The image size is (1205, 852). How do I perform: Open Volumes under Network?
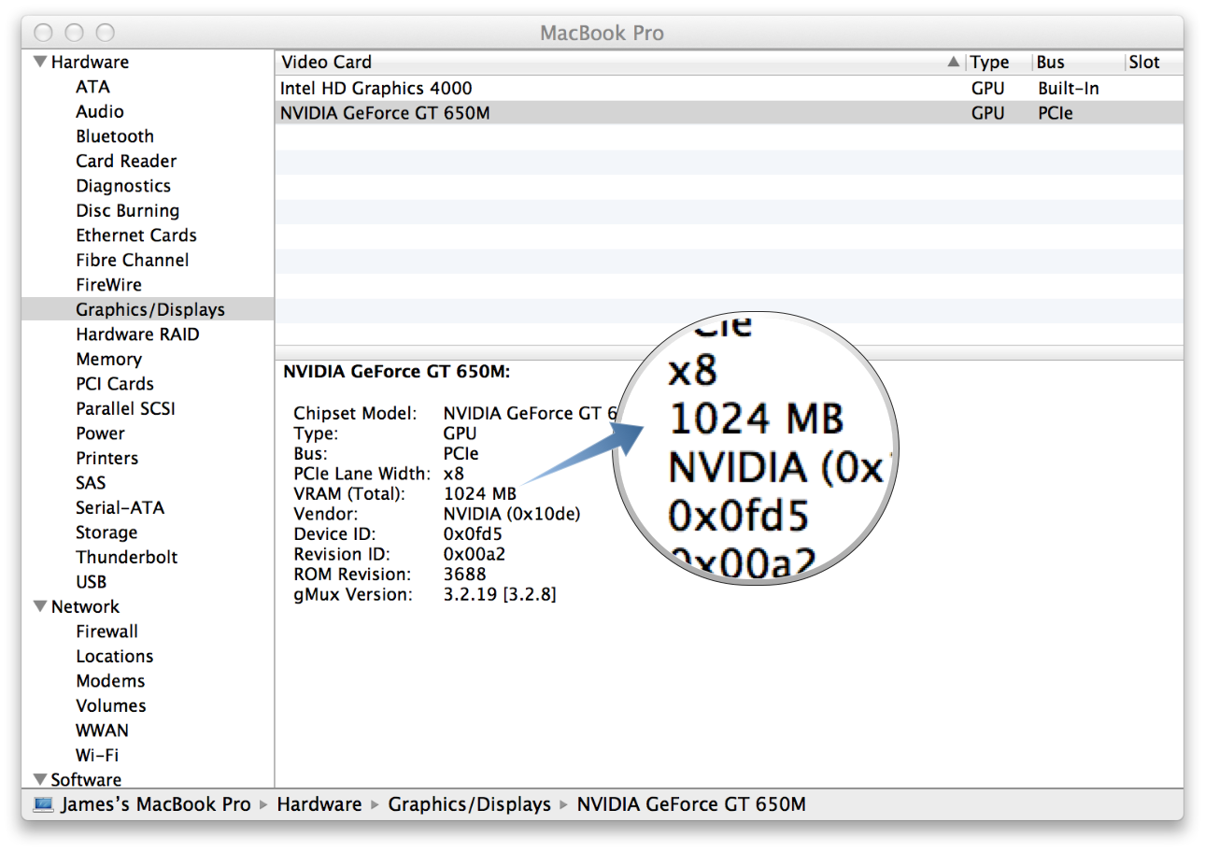[x=111, y=705]
